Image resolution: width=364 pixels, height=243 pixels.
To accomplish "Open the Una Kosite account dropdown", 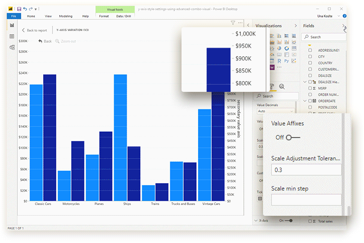I will (x=339, y=16).
